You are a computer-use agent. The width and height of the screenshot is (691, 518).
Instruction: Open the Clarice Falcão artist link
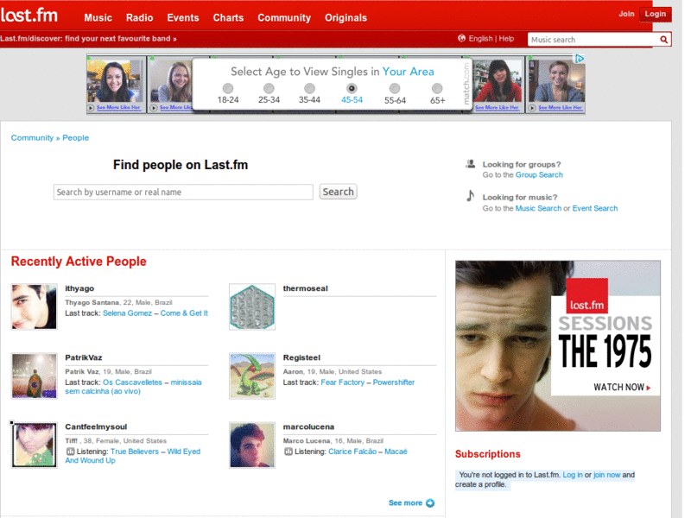(352, 452)
